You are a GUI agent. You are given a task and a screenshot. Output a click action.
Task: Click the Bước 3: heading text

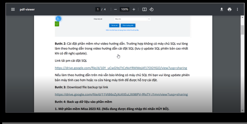60,87
